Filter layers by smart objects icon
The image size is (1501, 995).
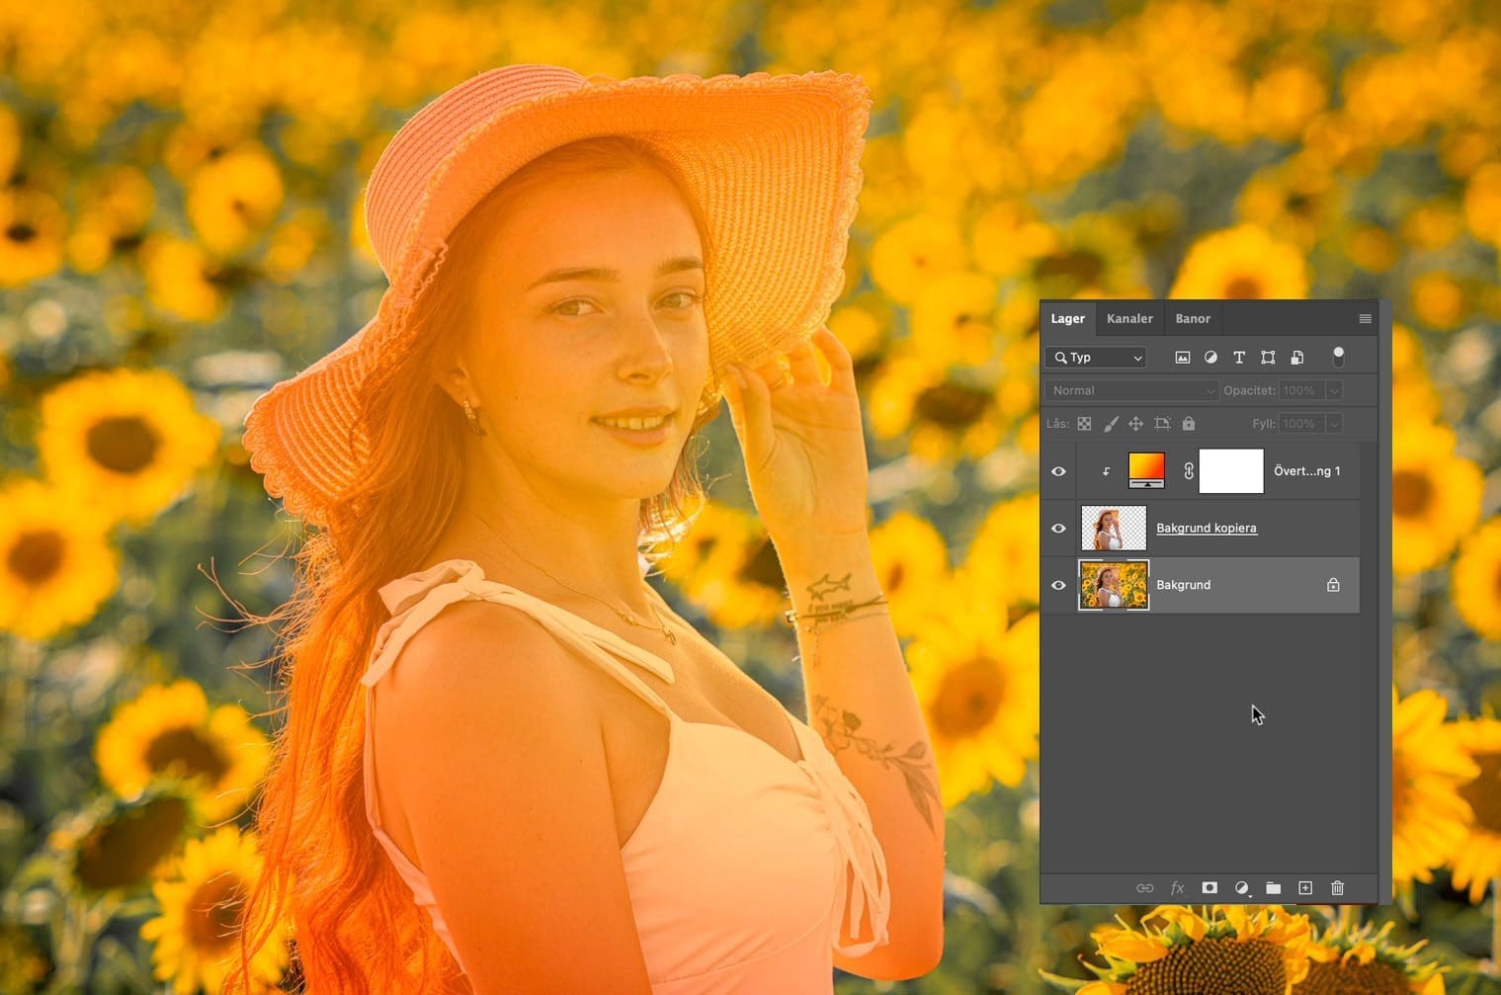click(x=1297, y=358)
